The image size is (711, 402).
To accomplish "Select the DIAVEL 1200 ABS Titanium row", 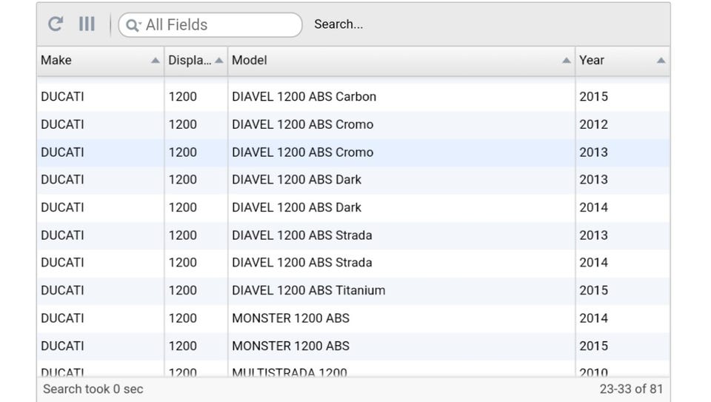I will pyautogui.click(x=308, y=291).
